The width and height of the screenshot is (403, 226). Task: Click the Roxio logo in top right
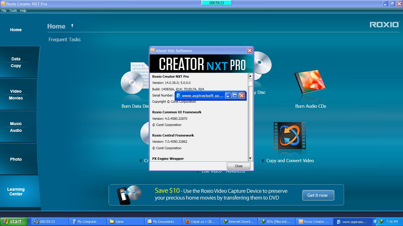384,25
